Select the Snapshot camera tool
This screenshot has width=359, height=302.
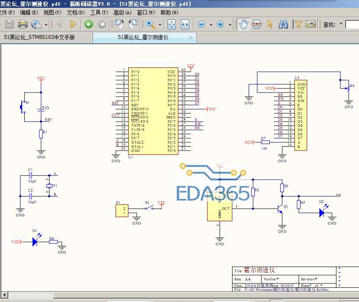pos(310,24)
